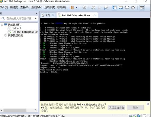Open the search filter dropdown arrow
The width and height of the screenshot is (151, 117).
coord(36,18)
